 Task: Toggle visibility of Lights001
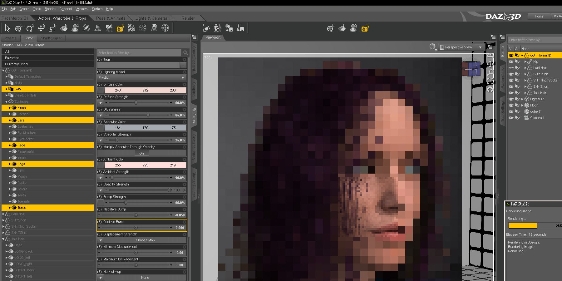coord(511,99)
